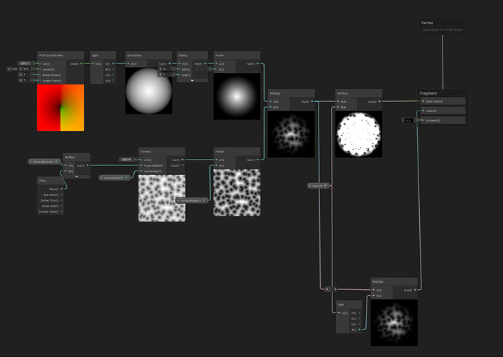Click the Delta Time output port
This screenshot has height=357, width=503.
[61, 206]
